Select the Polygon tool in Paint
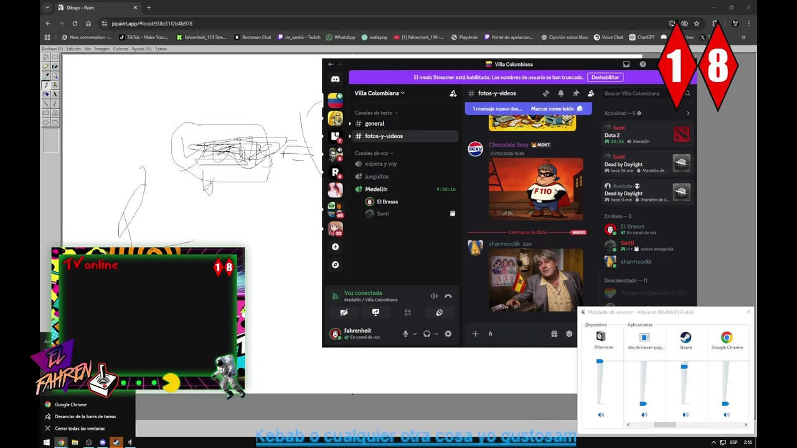The image size is (797, 448). pos(55,113)
